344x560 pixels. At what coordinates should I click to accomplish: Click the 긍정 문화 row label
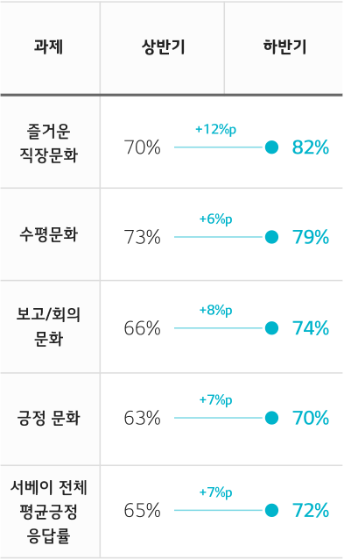48,418
